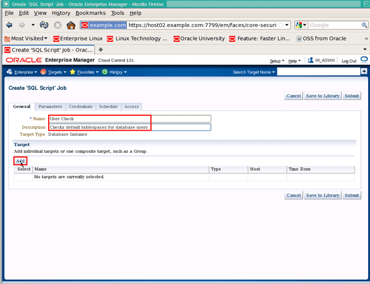Image resolution: width=370 pixels, height=284 pixels.
Task: Open the Edit menu
Action: point(24,13)
